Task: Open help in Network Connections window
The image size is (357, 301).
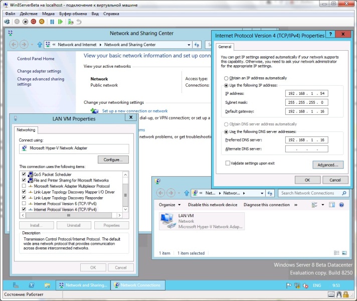Action: (x=341, y=205)
